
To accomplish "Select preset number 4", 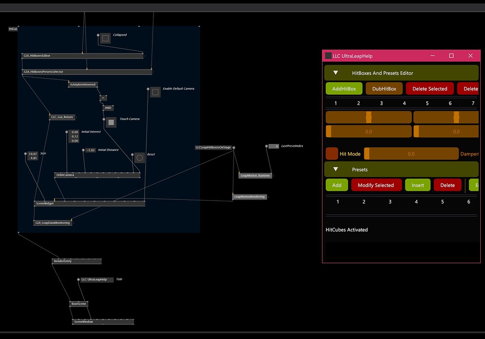I will click(416, 202).
